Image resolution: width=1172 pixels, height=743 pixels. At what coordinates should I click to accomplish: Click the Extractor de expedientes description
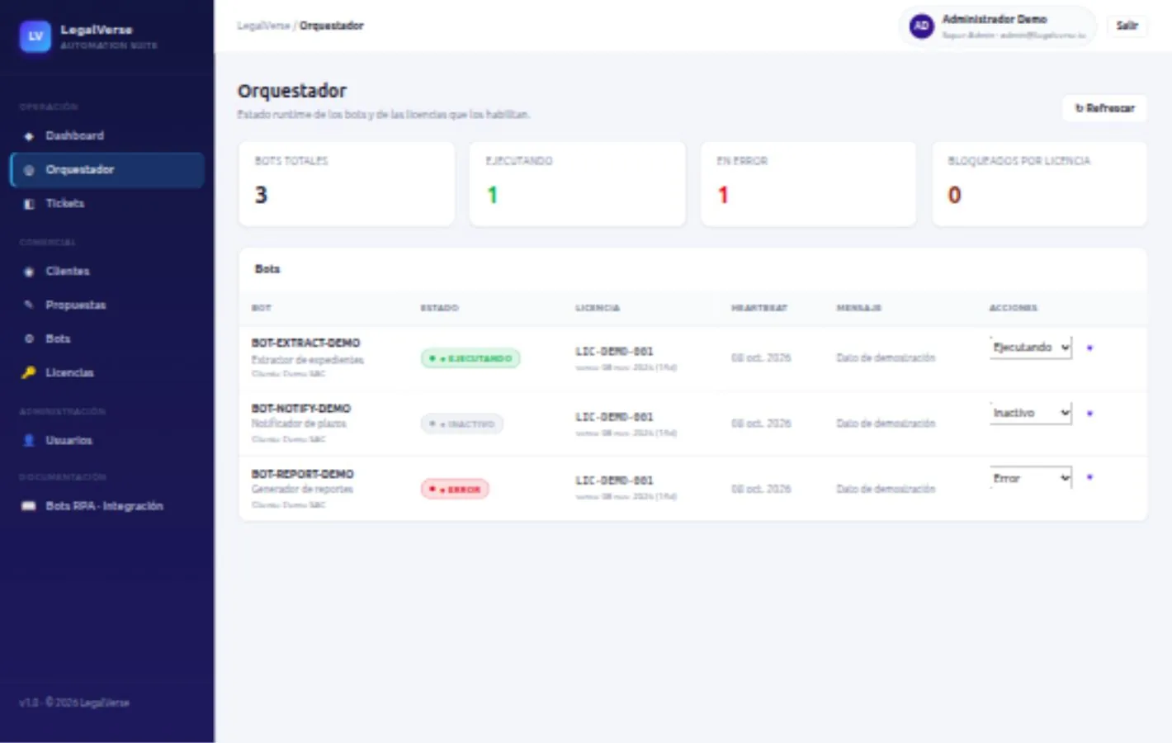307,360
